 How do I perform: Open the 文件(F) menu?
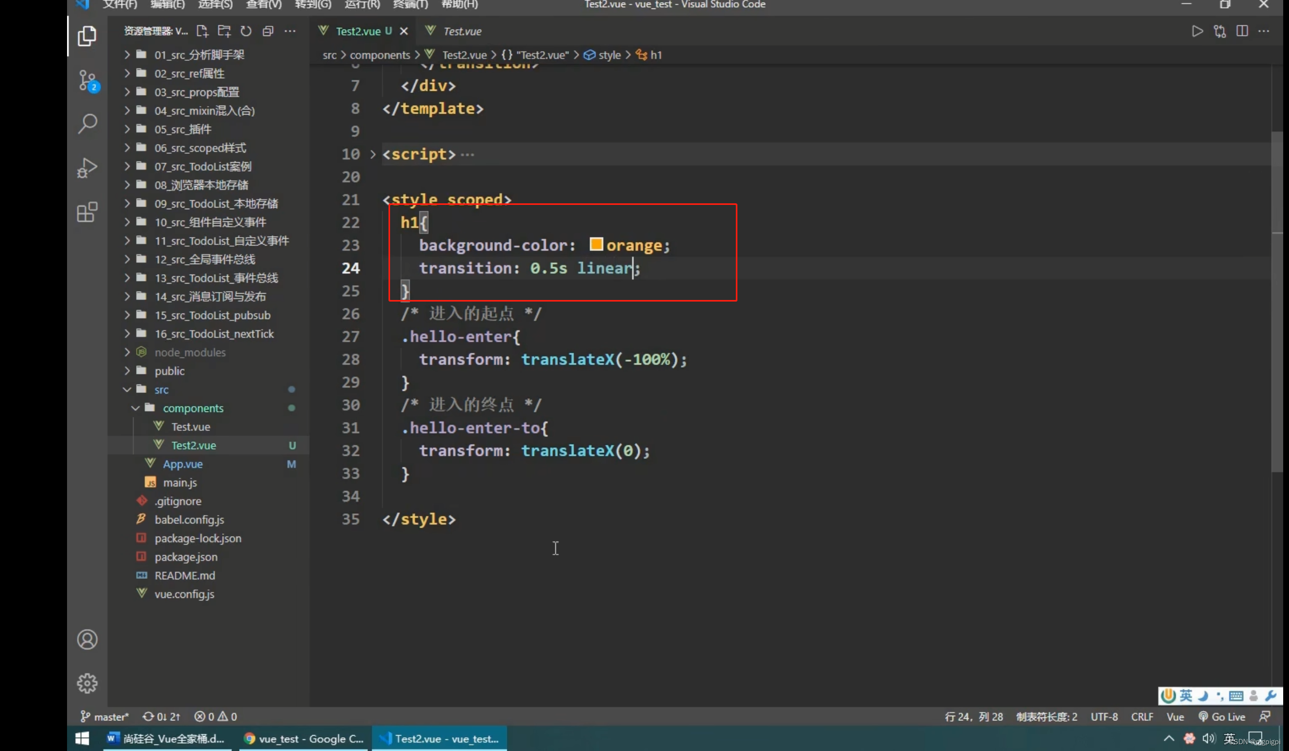(120, 5)
